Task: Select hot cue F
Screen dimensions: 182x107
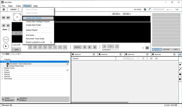Action: 55,47
